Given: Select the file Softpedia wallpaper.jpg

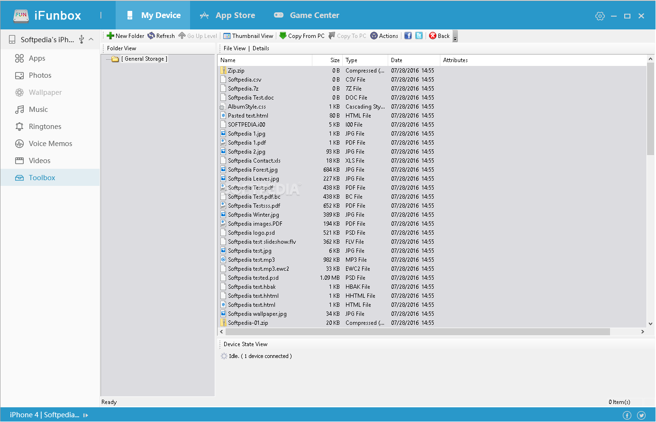Looking at the screenshot, I should (257, 314).
